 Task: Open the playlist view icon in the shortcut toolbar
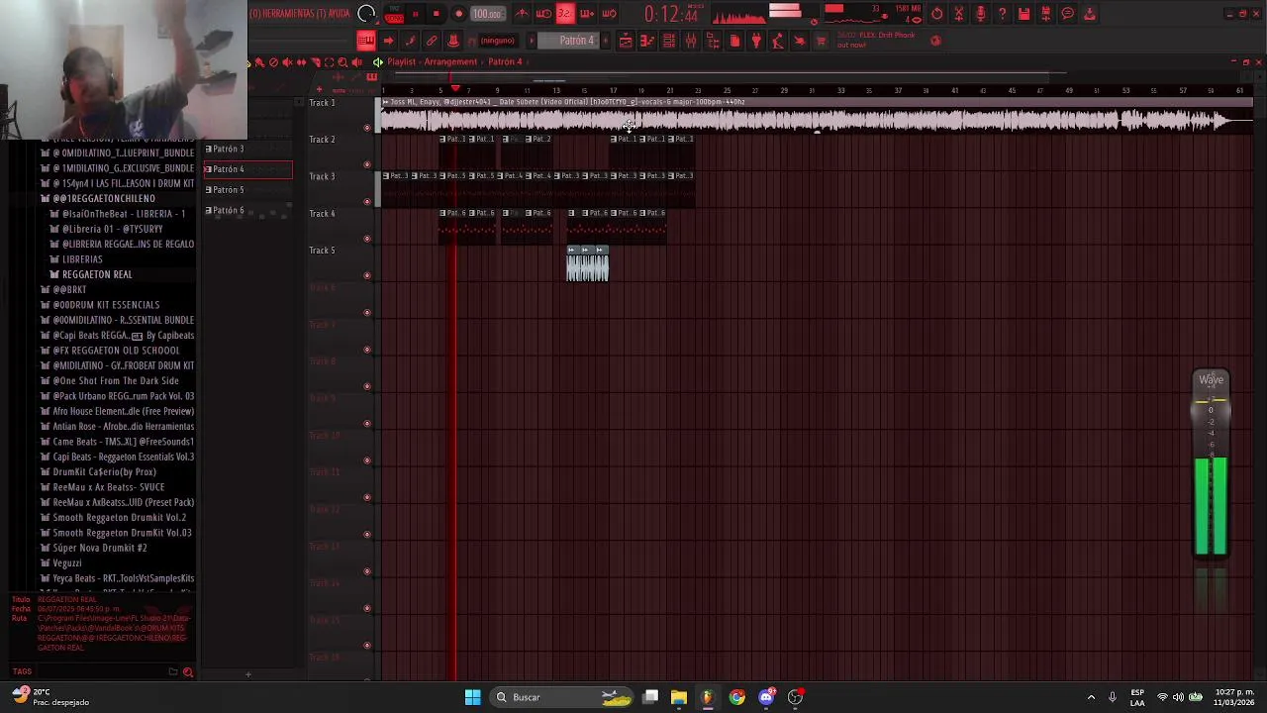(626, 41)
